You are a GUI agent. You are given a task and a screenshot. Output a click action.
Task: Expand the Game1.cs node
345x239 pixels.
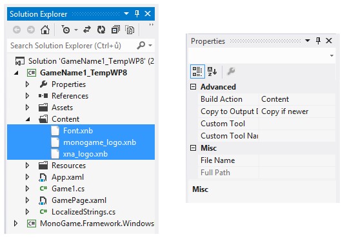27,189
